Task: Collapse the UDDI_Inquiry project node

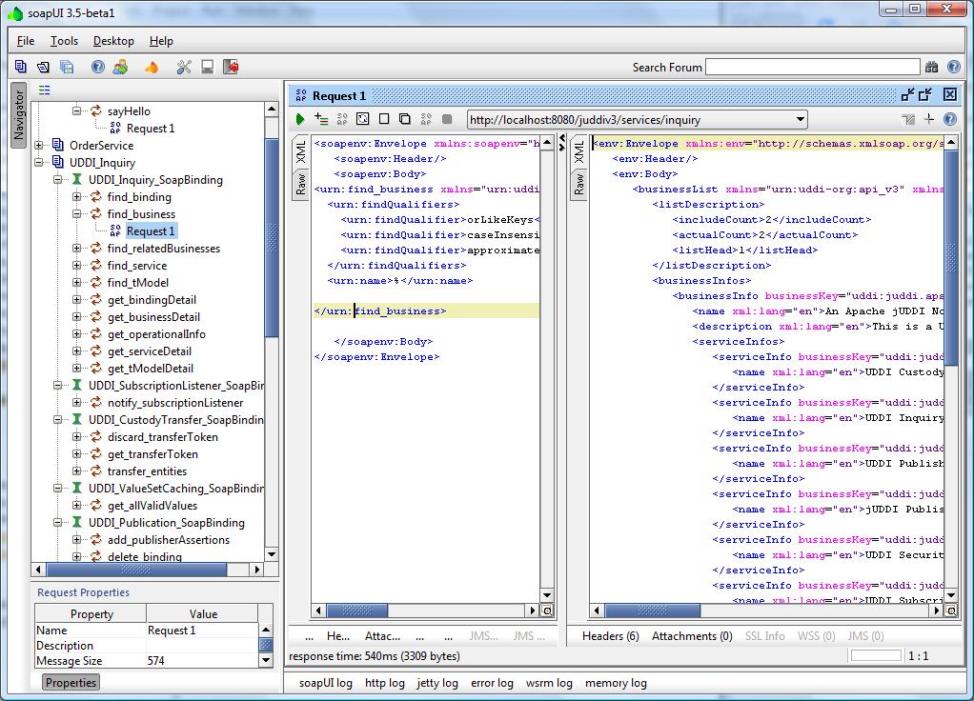Action: pos(40,163)
